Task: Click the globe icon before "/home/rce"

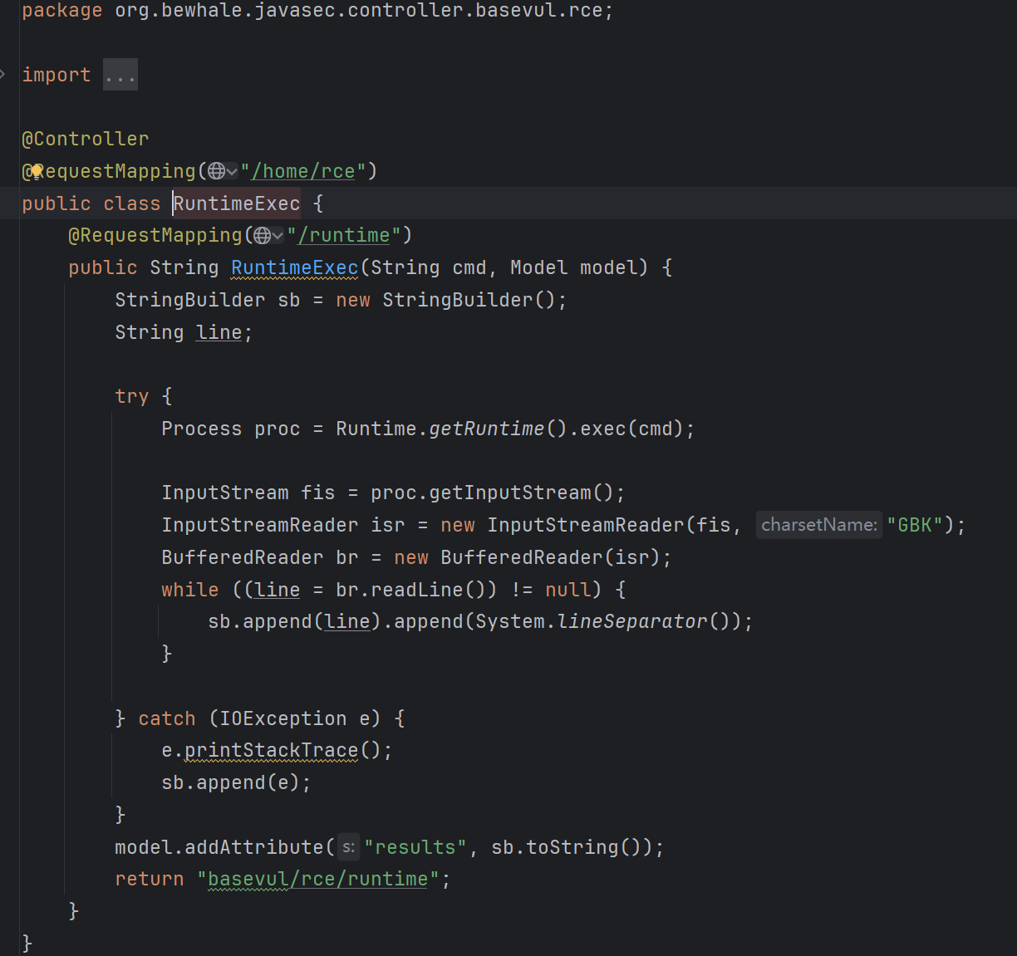Action: pyautogui.click(x=216, y=171)
